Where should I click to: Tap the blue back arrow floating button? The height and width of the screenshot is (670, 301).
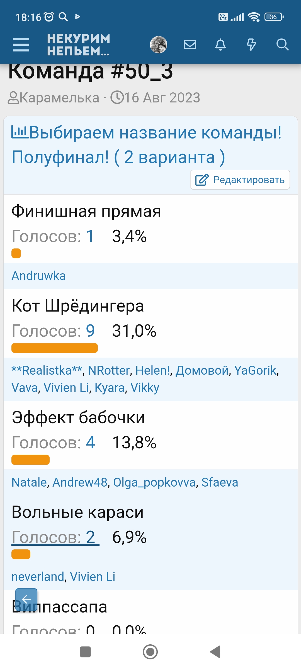[x=26, y=599]
